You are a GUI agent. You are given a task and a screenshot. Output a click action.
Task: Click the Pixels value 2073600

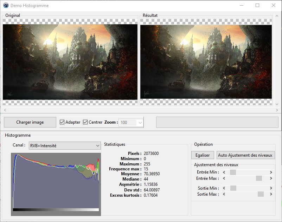pos(151,154)
